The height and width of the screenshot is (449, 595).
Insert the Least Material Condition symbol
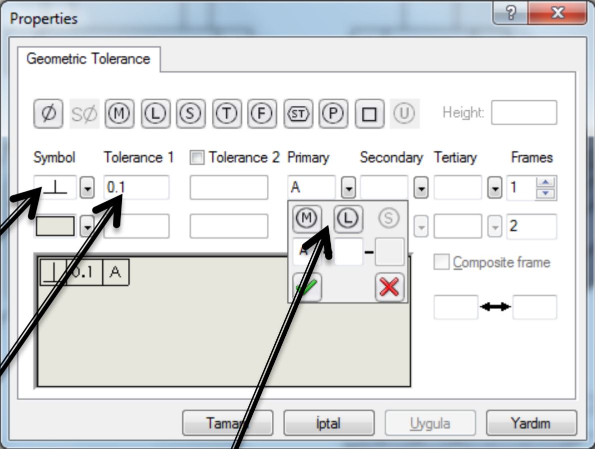(x=156, y=113)
